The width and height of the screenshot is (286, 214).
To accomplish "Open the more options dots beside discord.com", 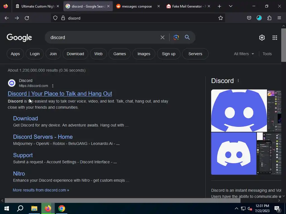I will pos(53,86).
